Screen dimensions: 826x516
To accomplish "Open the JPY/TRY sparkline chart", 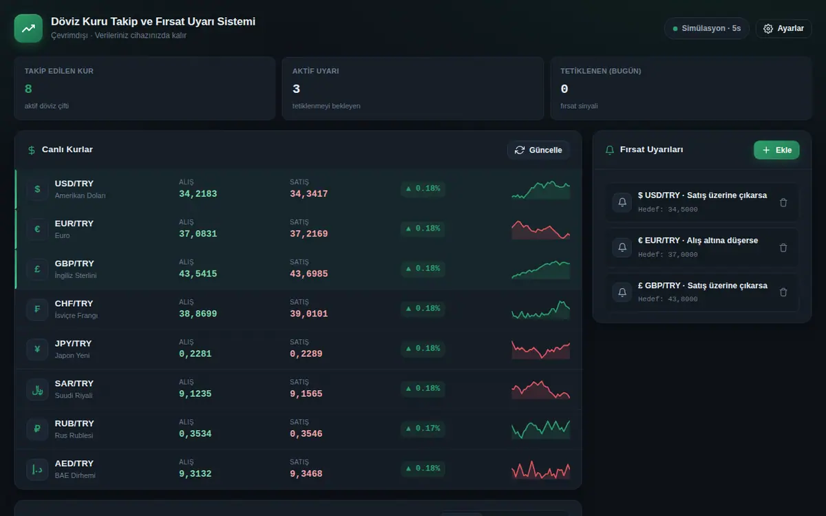I will click(x=541, y=349).
